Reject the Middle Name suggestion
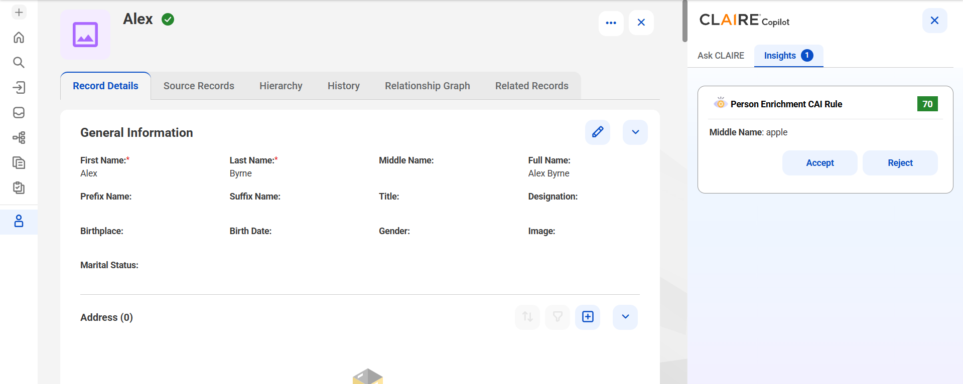The width and height of the screenshot is (963, 384). pyautogui.click(x=900, y=163)
